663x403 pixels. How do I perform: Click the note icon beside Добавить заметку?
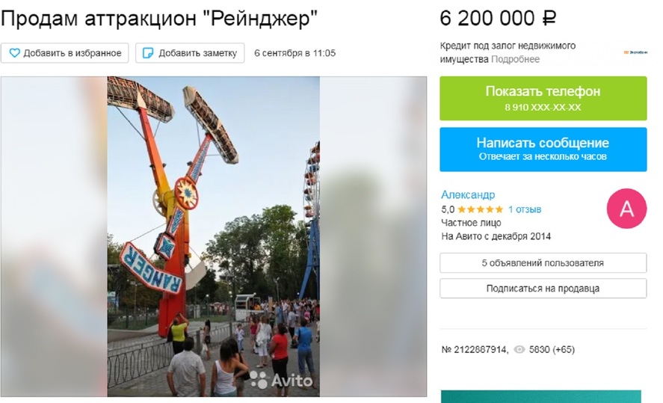[x=148, y=53]
